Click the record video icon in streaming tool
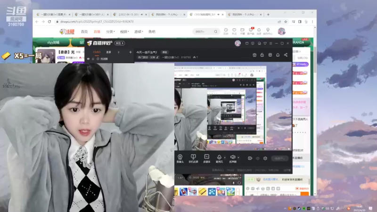This screenshot has height=212, width=377. tap(250, 158)
